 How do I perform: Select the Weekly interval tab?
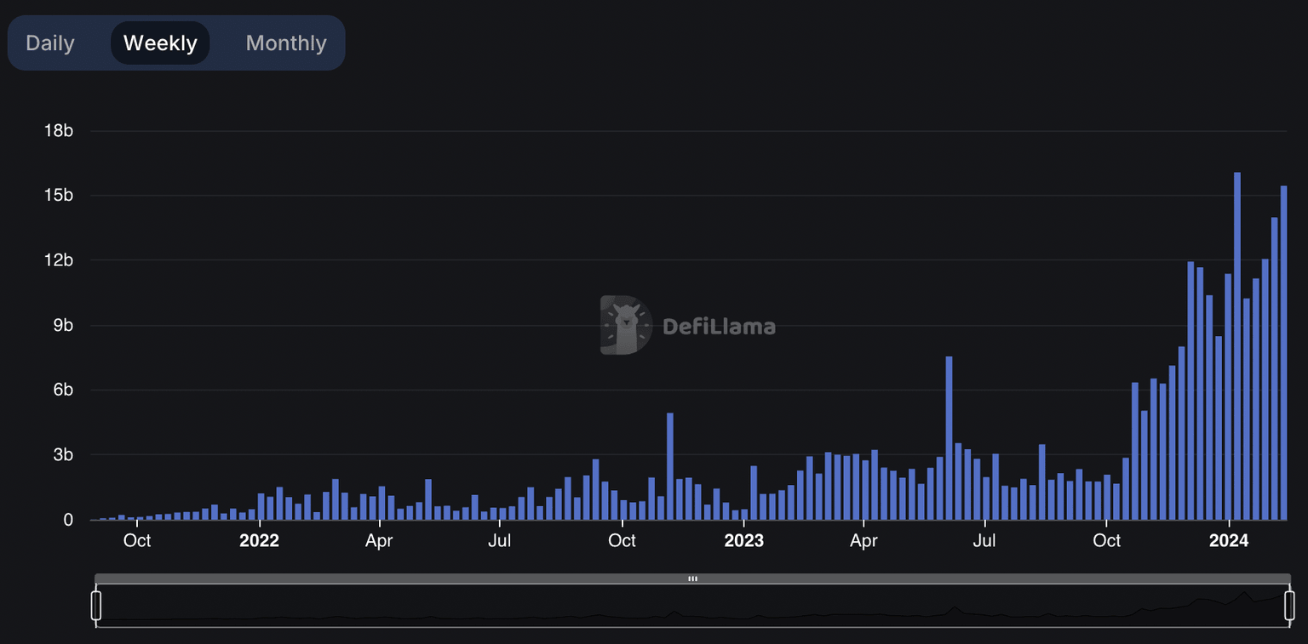(x=160, y=43)
